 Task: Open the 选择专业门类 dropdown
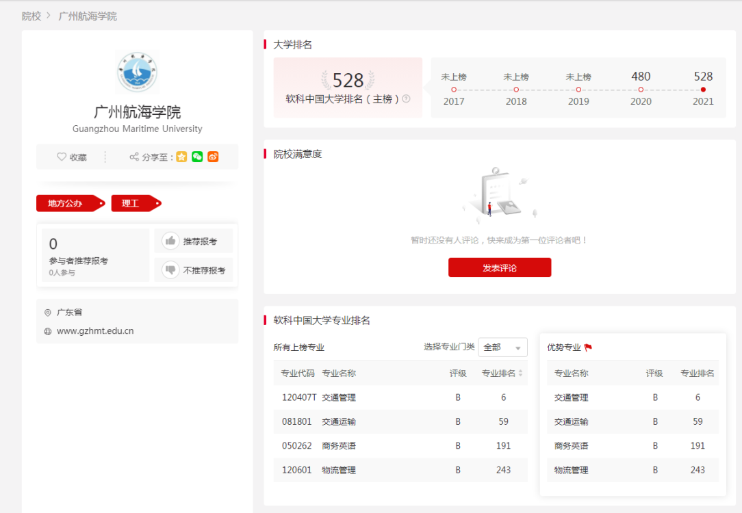click(502, 347)
